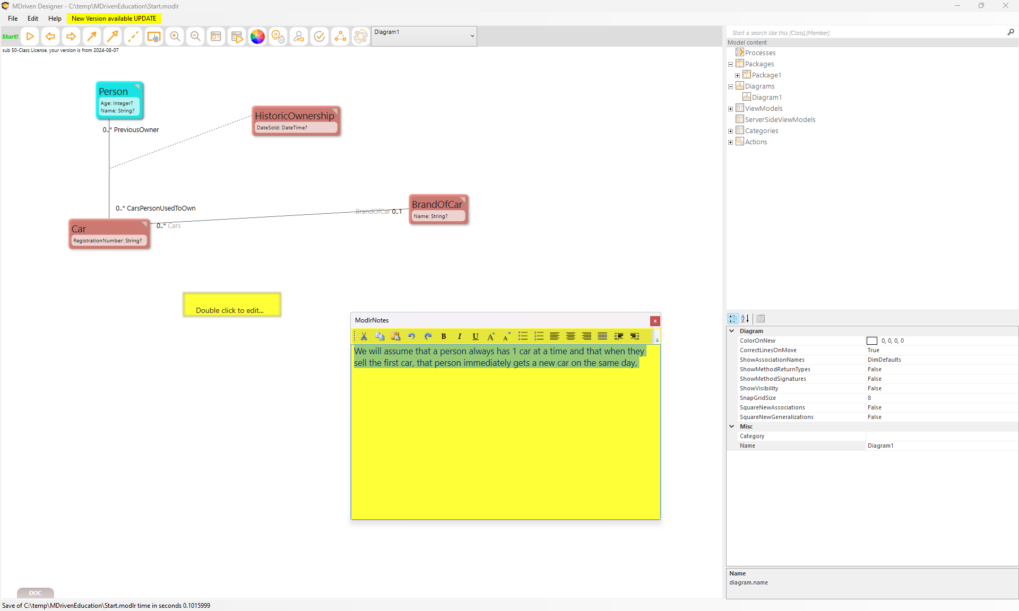Click the undo arrow in notes toolbar
This screenshot has height=611, width=1019.
click(411, 336)
